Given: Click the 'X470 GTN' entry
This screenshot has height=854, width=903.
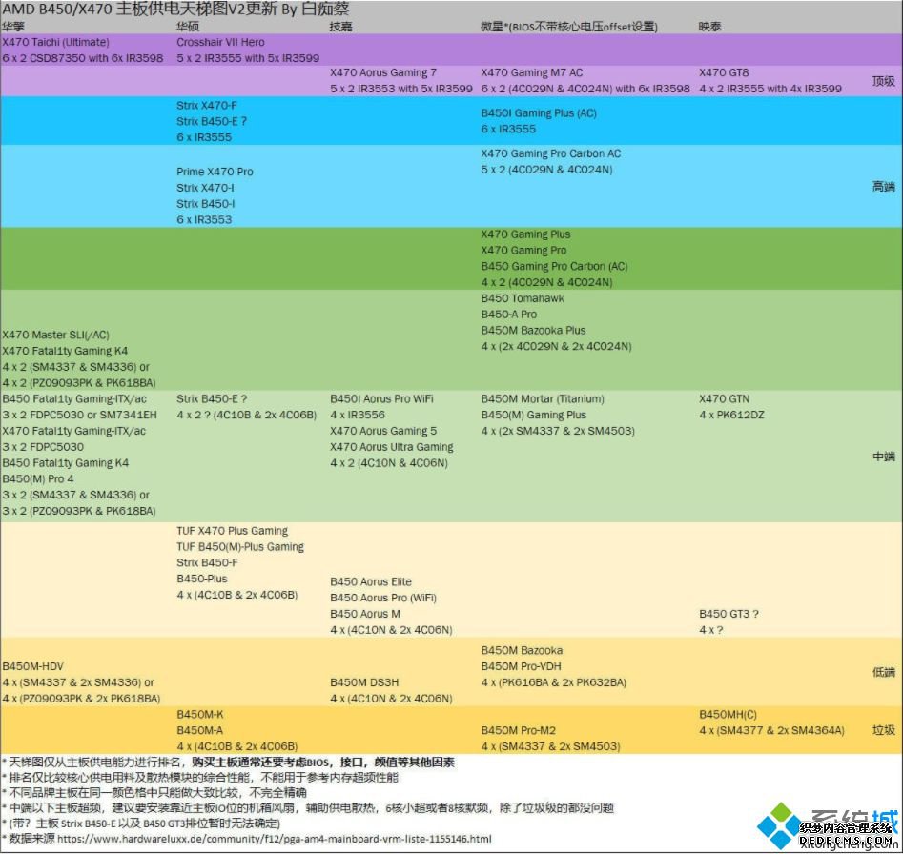Looking at the screenshot, I should [x=725, y=398].
